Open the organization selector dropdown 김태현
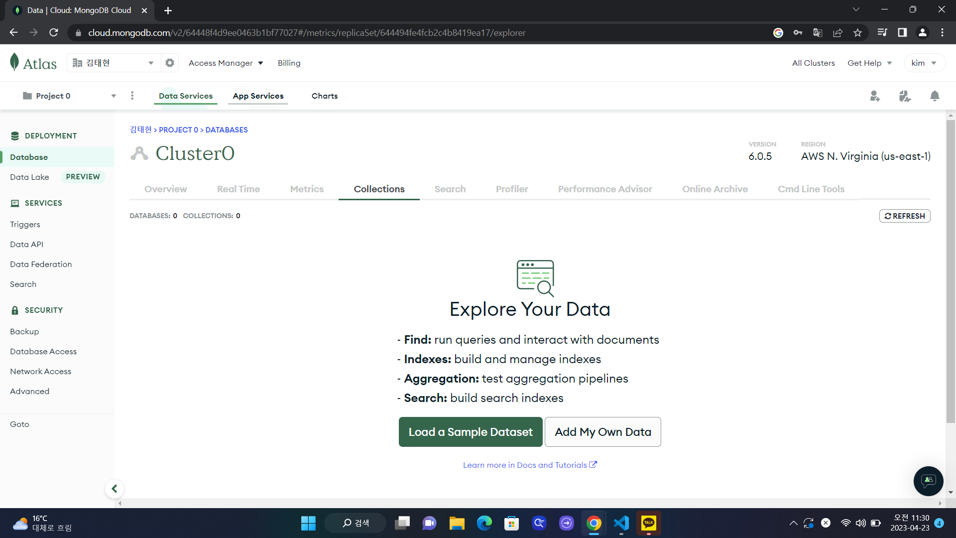956x538 pixels. click(x=114, y=63)
